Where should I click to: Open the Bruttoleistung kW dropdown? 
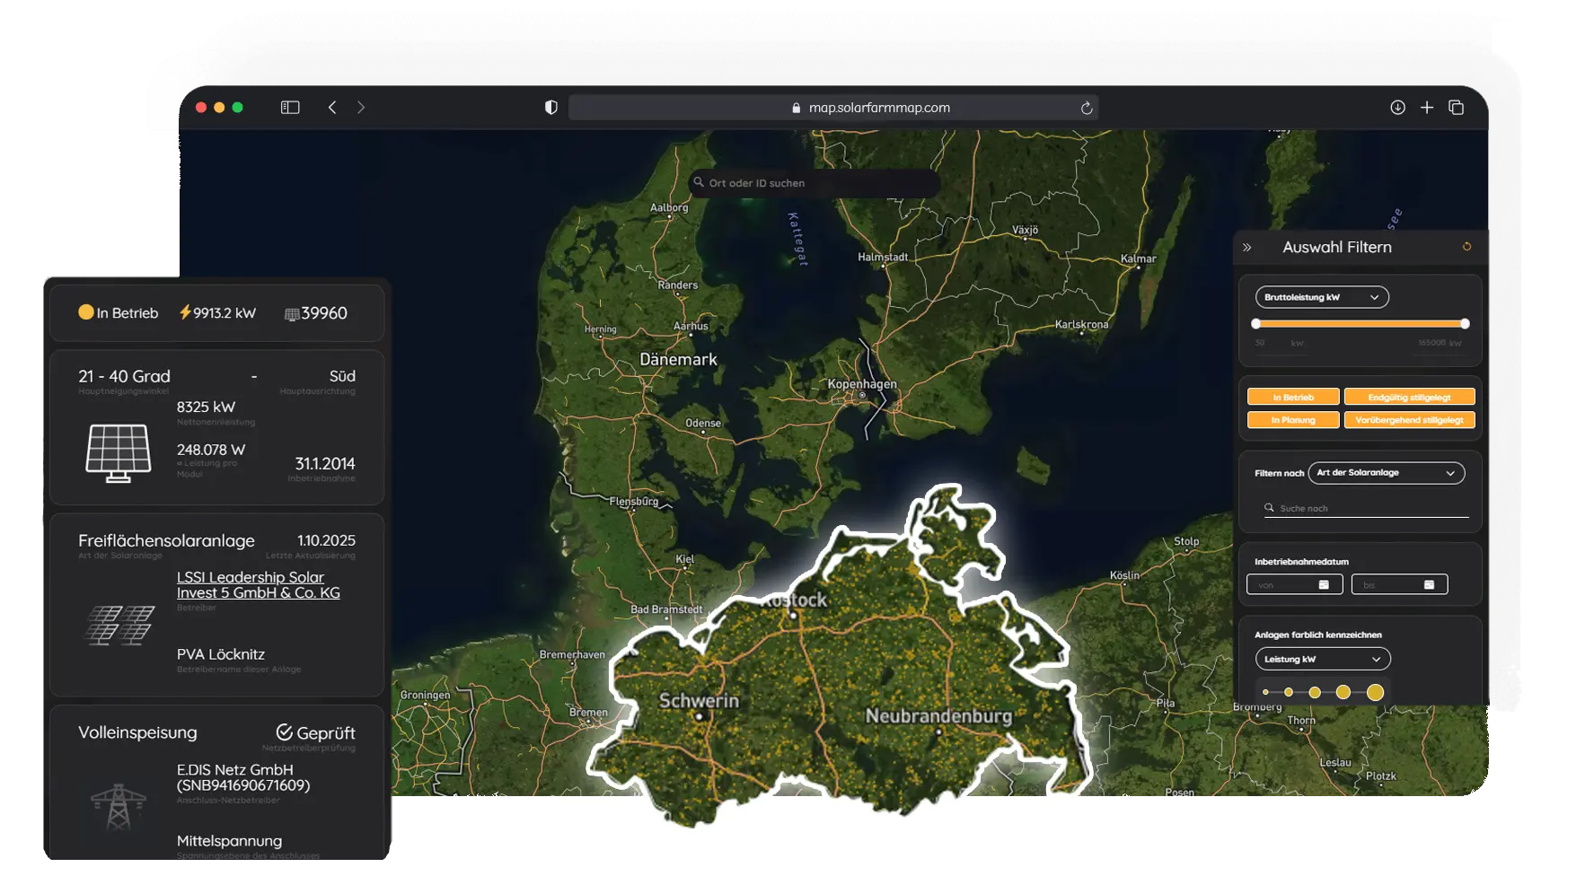tap(1320, 297)
